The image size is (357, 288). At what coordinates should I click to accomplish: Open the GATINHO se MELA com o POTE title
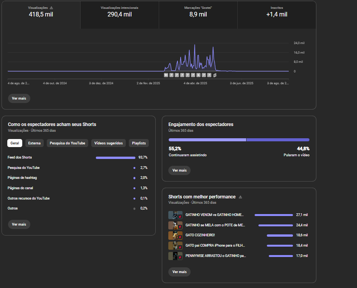tap(215, 225)
